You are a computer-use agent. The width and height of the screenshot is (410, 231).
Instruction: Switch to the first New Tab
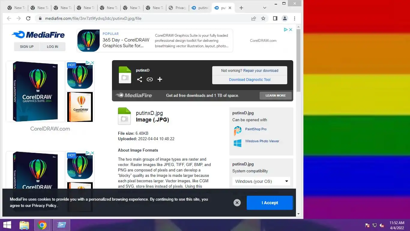coord(17,8)
